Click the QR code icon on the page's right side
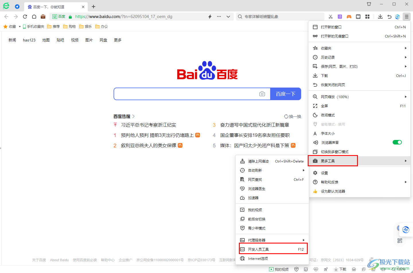The image size is (413, 273). coord(400,241)
